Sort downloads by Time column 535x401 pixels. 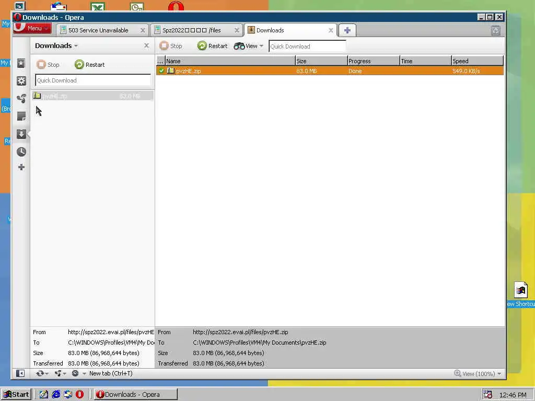pos(425,61)
